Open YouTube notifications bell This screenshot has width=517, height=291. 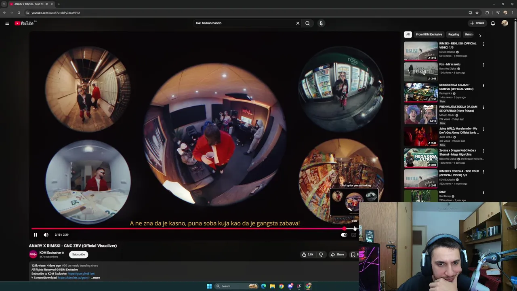[x=493, y=23]
